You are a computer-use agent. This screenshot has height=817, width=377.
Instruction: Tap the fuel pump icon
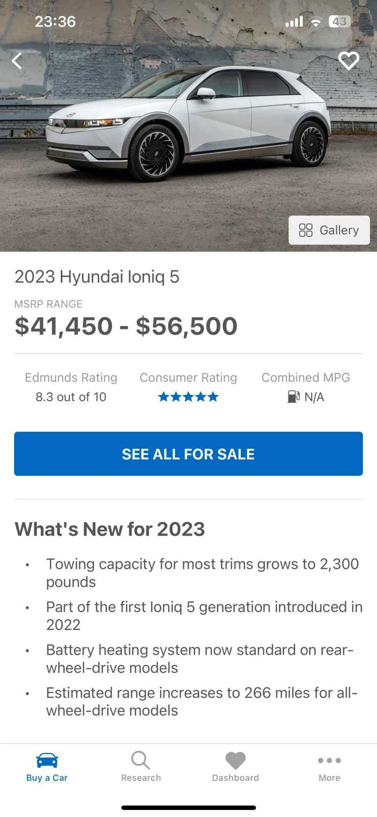point(293,396)
